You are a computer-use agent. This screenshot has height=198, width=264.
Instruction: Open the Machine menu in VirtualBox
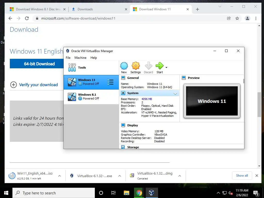tap(80, 58)
